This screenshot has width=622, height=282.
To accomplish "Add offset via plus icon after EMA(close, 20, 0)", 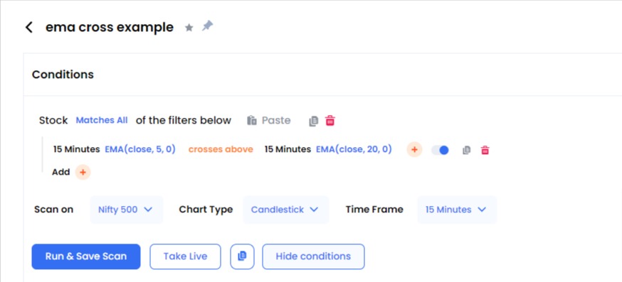I will (414, 150).
